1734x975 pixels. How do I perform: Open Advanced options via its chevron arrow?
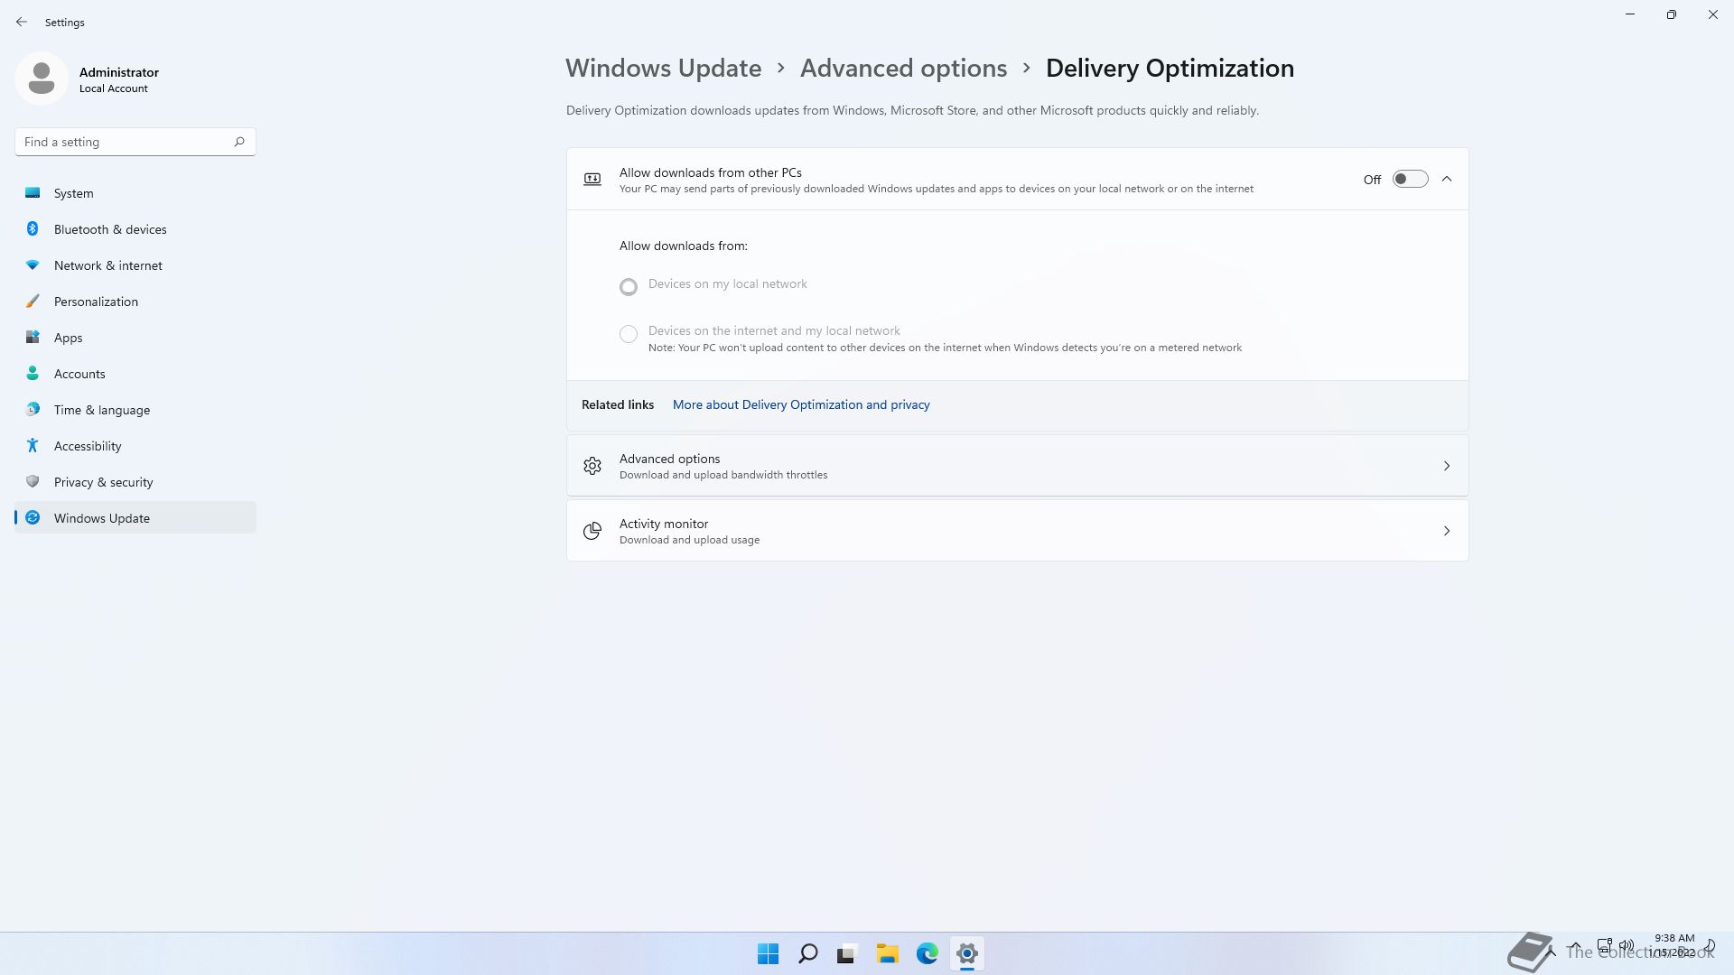click(1447, 466)
